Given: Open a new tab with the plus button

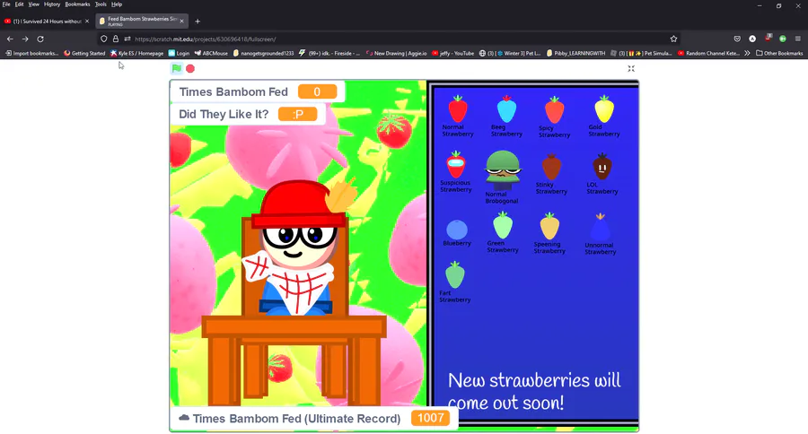Looking at the screenshot, I should tap(198, 22).
